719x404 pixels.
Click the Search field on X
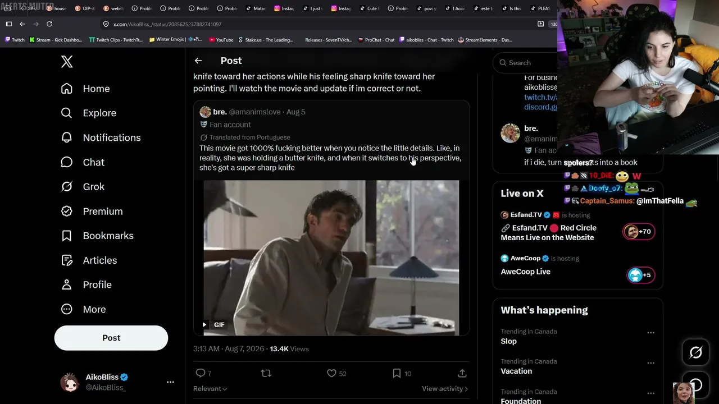(x=525, y=63)
